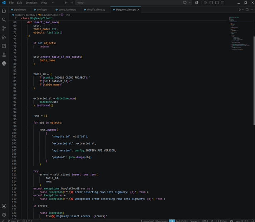255x222 pixels.
Task: Click the main branch in status bar
Action: pyautogui.click(x=11, y=221)
